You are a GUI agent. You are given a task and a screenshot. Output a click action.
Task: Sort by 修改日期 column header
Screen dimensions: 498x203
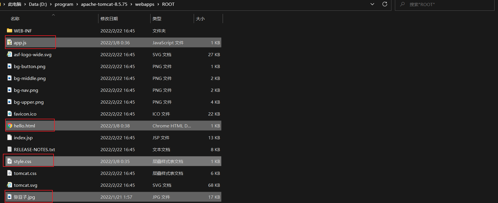[x=109, y=19]
